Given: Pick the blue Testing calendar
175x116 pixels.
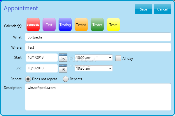Looking at the screenshot, I should [65, 24].
